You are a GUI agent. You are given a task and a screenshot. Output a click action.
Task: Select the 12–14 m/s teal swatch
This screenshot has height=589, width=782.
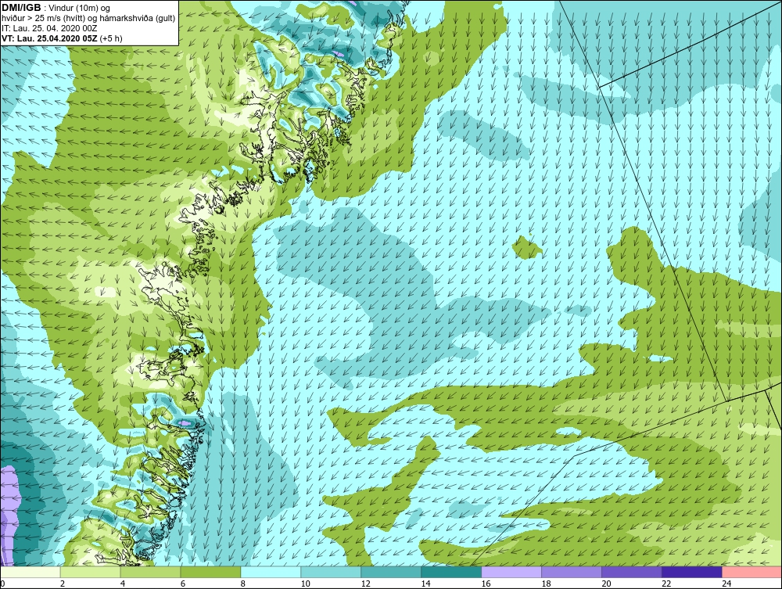coord(391,572)
